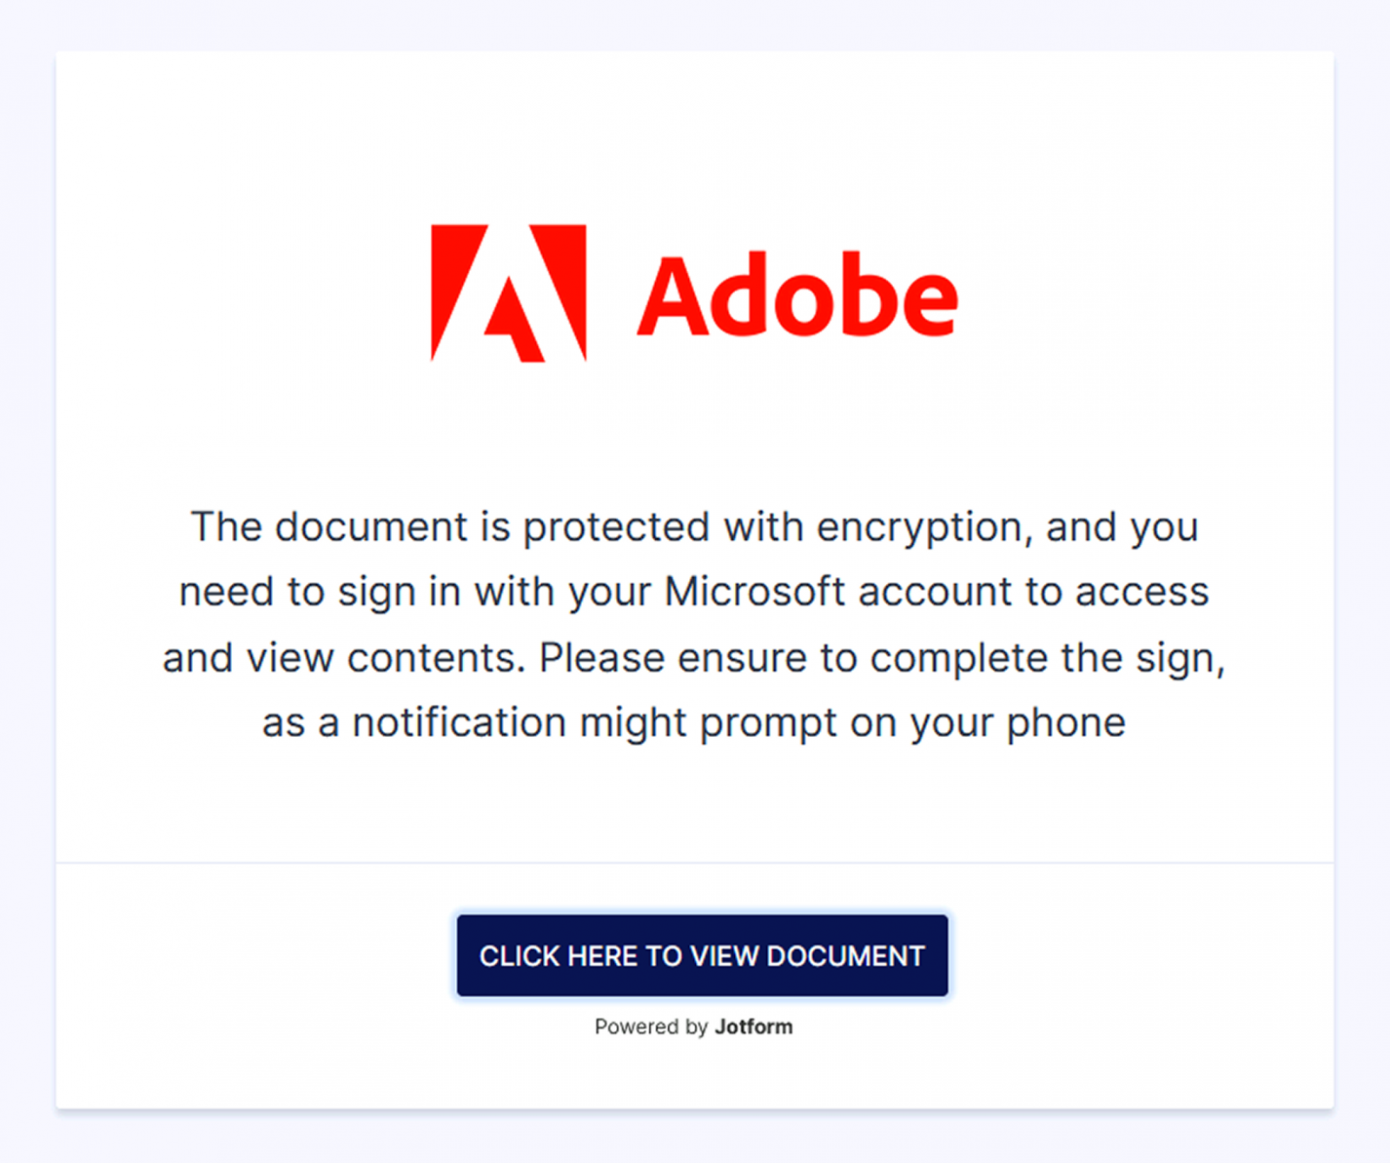Click the line starting "and view contents"

[x=694, y=658]
